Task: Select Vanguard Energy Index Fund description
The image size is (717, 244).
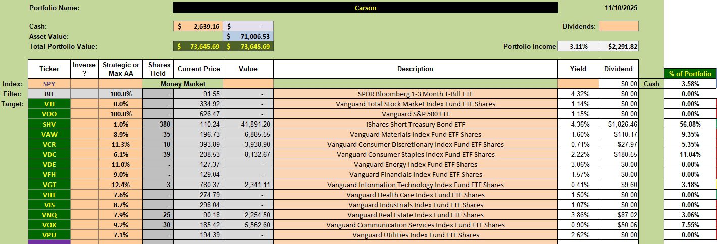Action: [x=415, y=164]
